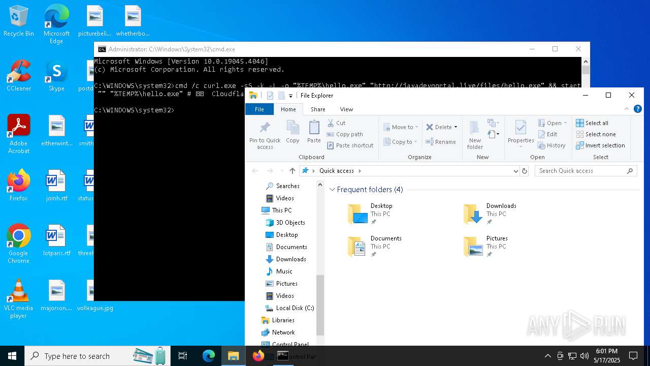This screenshot has width=650, height=366.
Task: Click the Quick access address path
Action: point(336,171)
